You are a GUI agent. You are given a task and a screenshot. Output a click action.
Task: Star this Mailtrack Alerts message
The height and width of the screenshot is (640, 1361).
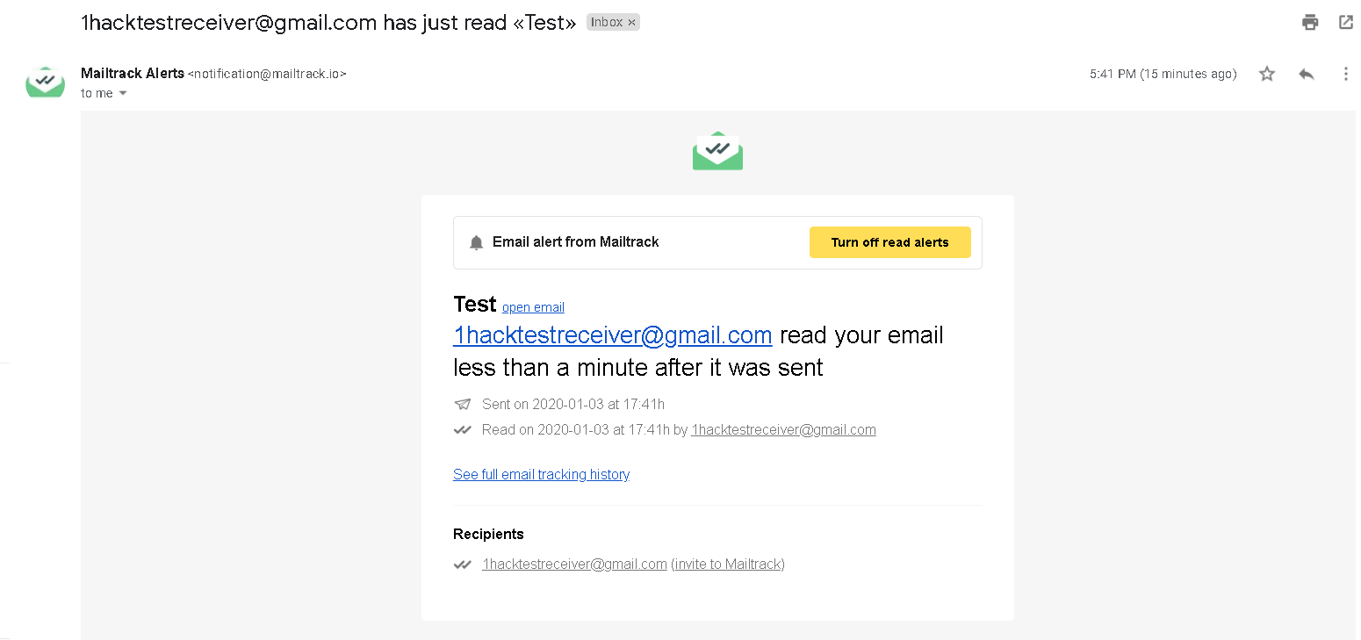1267,74
